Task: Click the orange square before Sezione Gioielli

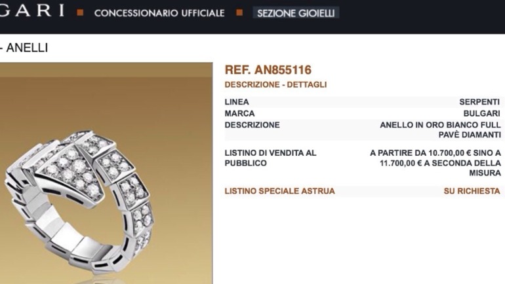Action: tap(239, 12)
